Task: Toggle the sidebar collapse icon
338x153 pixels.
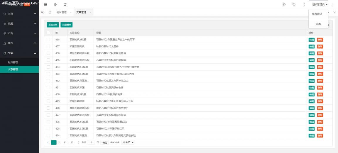Action: point(45,4)
